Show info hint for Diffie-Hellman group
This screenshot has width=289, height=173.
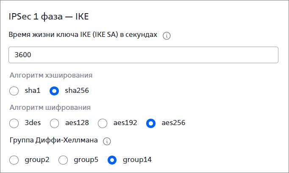(x=107, y=141)
